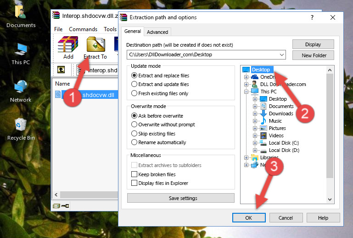Open the Documents desktop shortcut
Image resolution: width=353 pixels, height=238 pixels.
point(21,16)
